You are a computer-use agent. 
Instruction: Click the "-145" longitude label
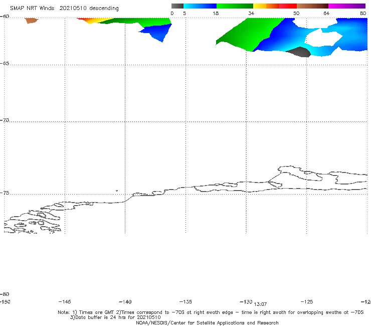coord(65,302)
